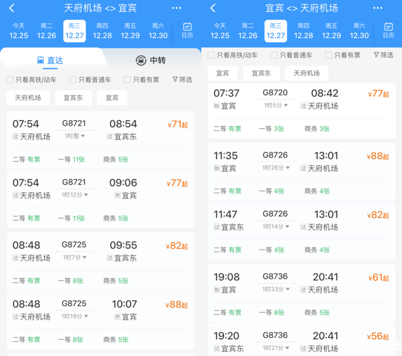This screenshot has height=356, width=402.
Task: Expand stops for G8736 1时33分
Action: click(276, 289)
